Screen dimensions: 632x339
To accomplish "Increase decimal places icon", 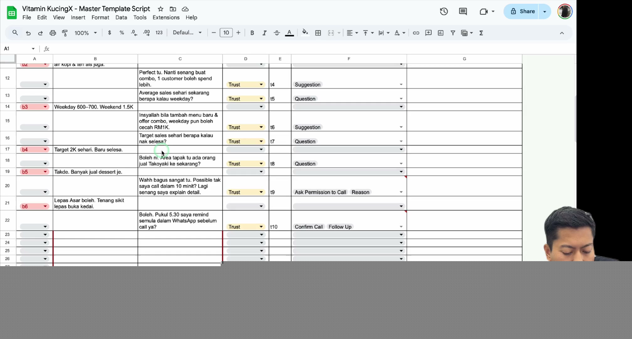I will pos(146,33).
